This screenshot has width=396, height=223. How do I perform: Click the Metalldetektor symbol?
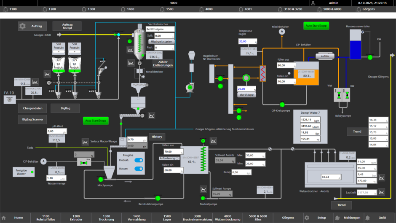tap(139, 73)
